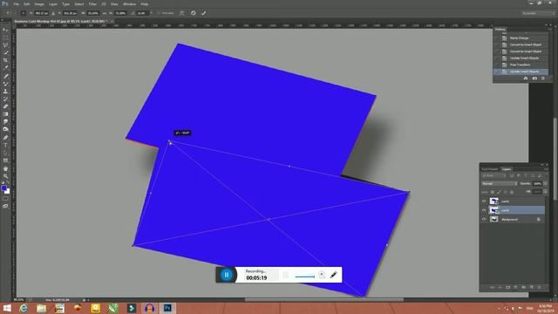
Task: Open the Image menu
Action: click(x=39, y=3)
